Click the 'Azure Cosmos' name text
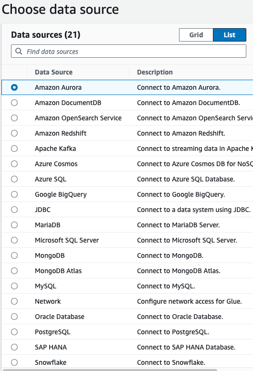Screen dimensions: 253x371 (56, 164)
